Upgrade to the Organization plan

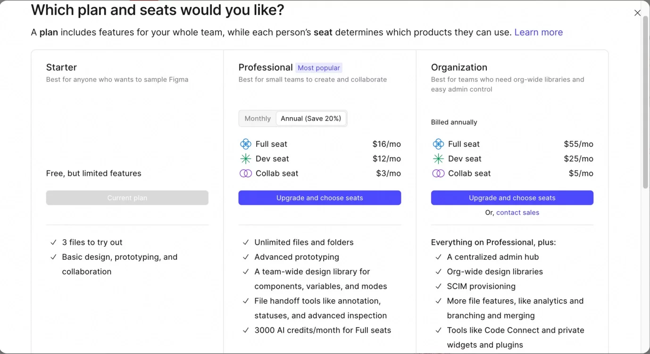point(512,198)
